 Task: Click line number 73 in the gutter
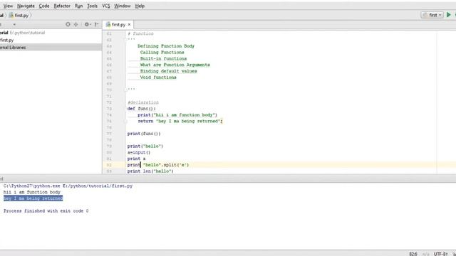109,109
